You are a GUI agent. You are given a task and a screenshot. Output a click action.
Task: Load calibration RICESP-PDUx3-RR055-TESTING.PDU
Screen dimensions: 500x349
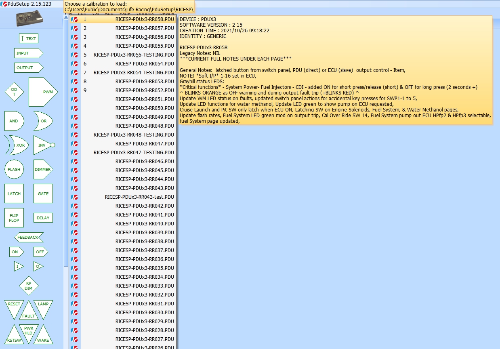[134, 55]
